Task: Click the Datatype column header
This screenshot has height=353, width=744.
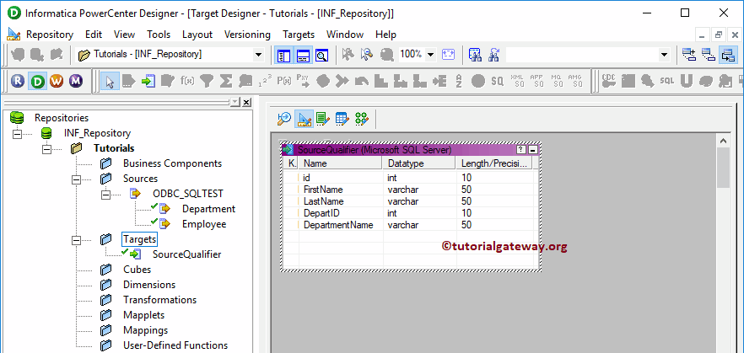Action: click(405, 163)
